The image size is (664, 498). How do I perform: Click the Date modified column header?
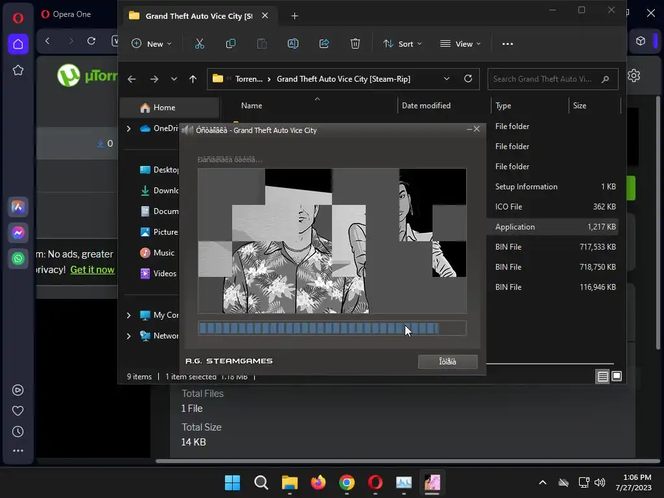pos(426,106)
